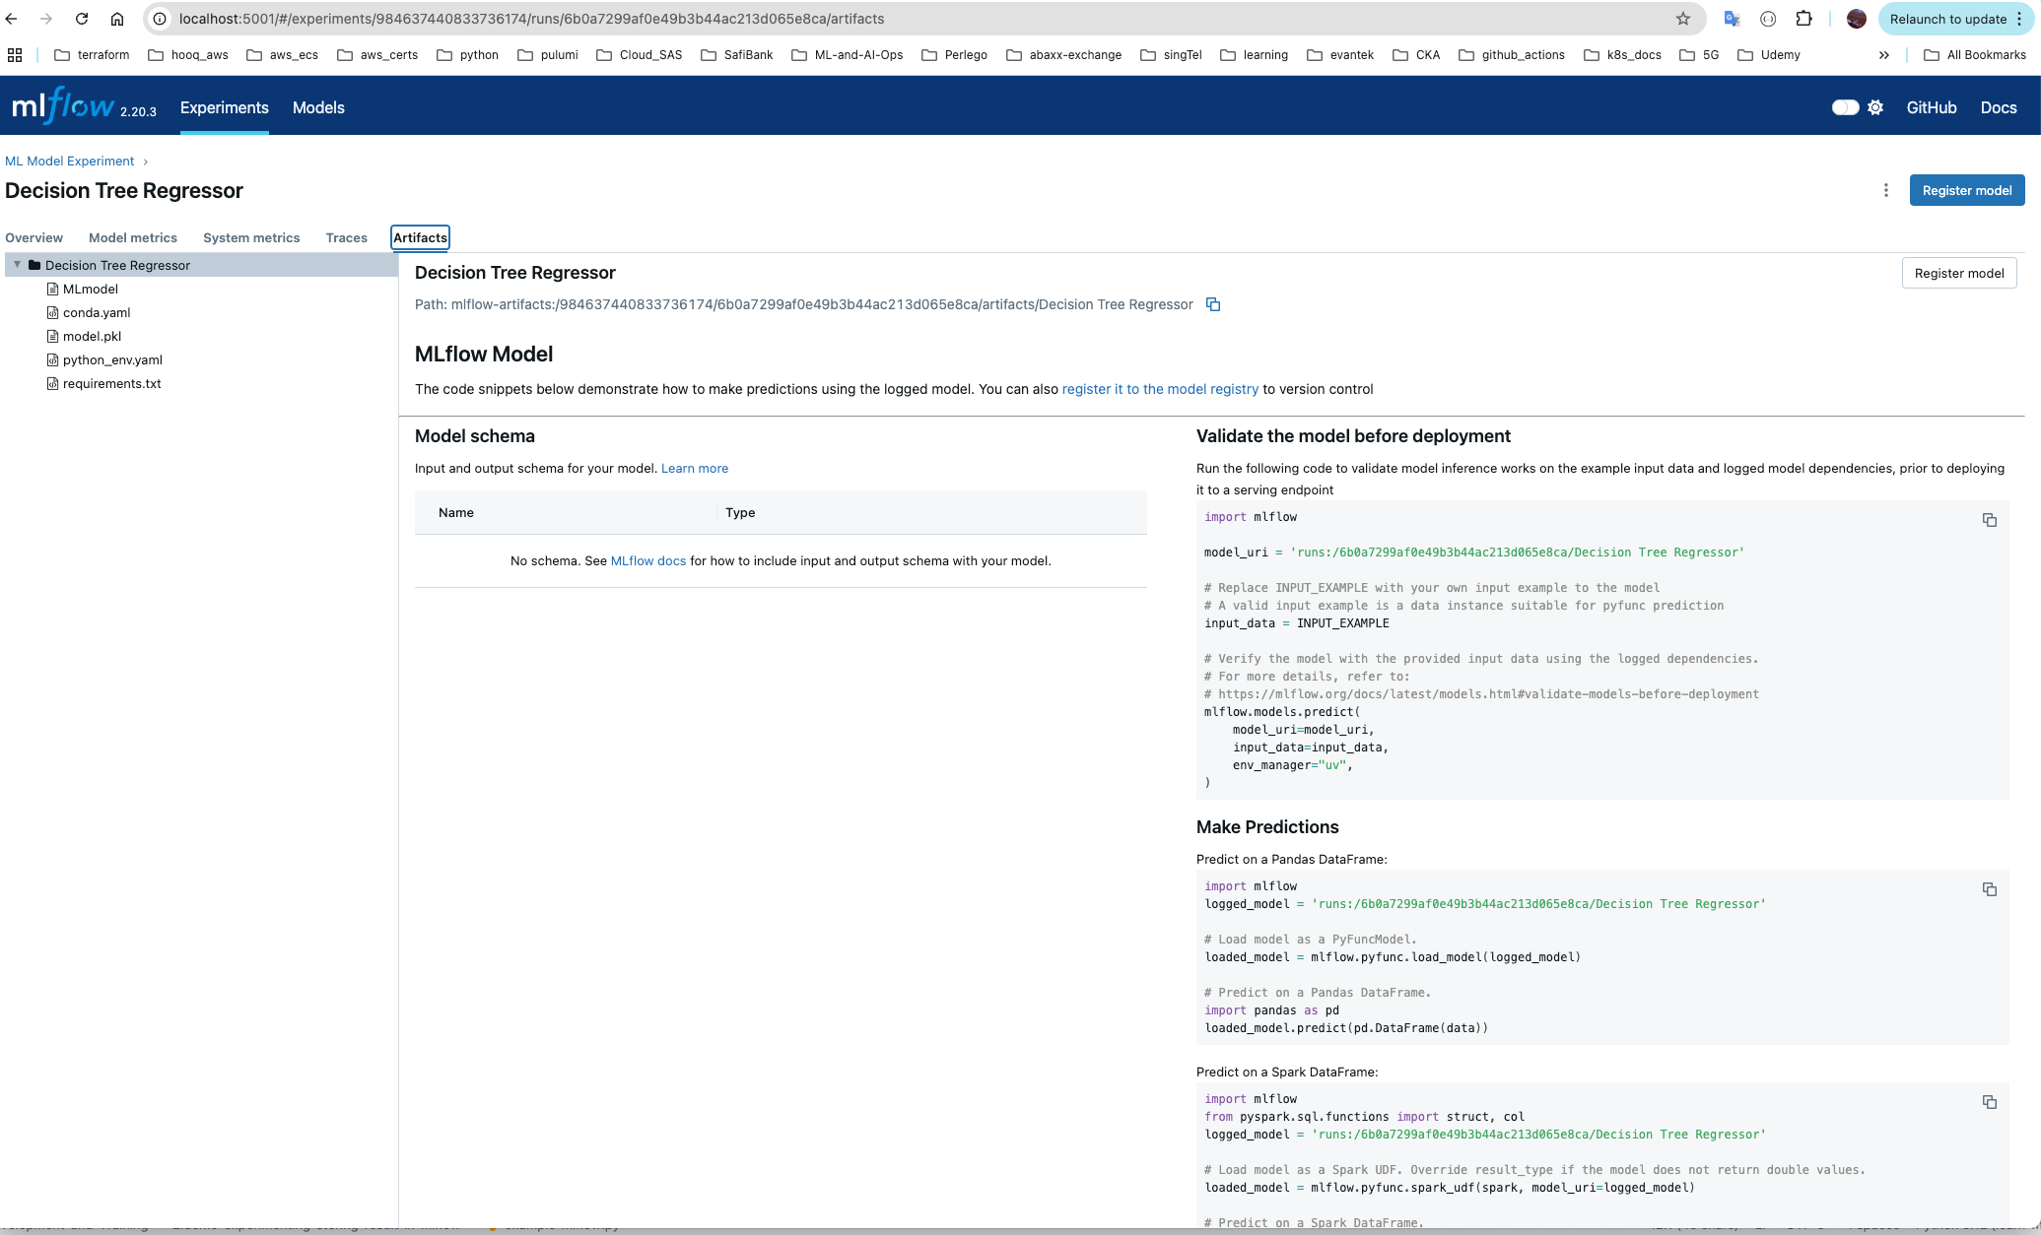Switch to the Traces tab

(347, 237)
